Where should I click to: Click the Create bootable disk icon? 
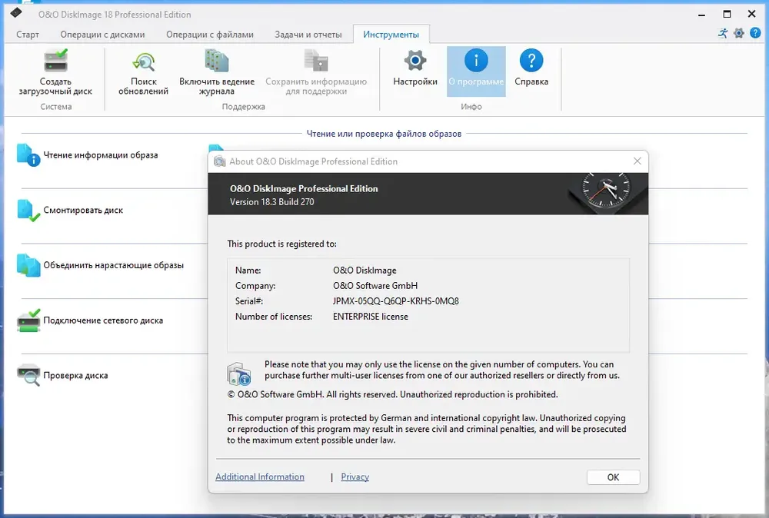(x=55, y=61)
